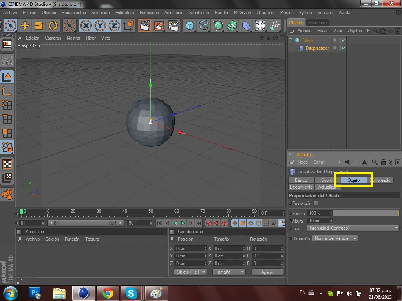Toggle the X axis lock
This screenshot has height=301, width=402.
tap(86, 25)
